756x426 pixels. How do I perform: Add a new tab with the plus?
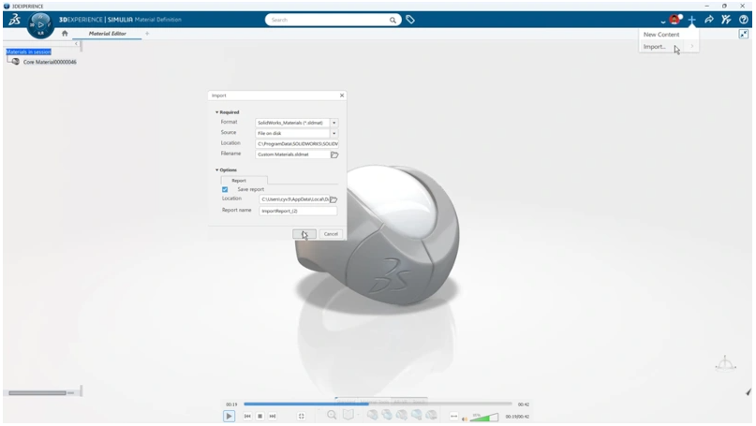tap(147, 34)
